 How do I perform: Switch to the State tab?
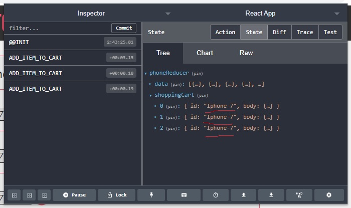[254, 32]
